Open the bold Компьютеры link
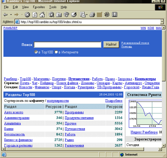The width and height of the screenshot is (167, 158). click(x=145, y=79)
